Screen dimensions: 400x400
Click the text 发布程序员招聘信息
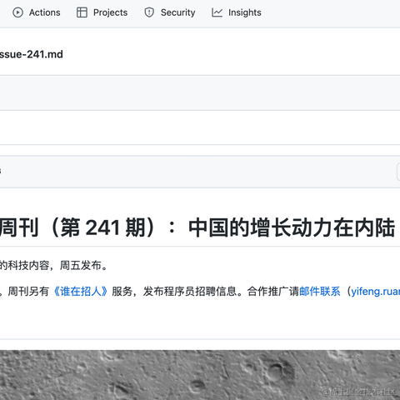tap(190, 292)
